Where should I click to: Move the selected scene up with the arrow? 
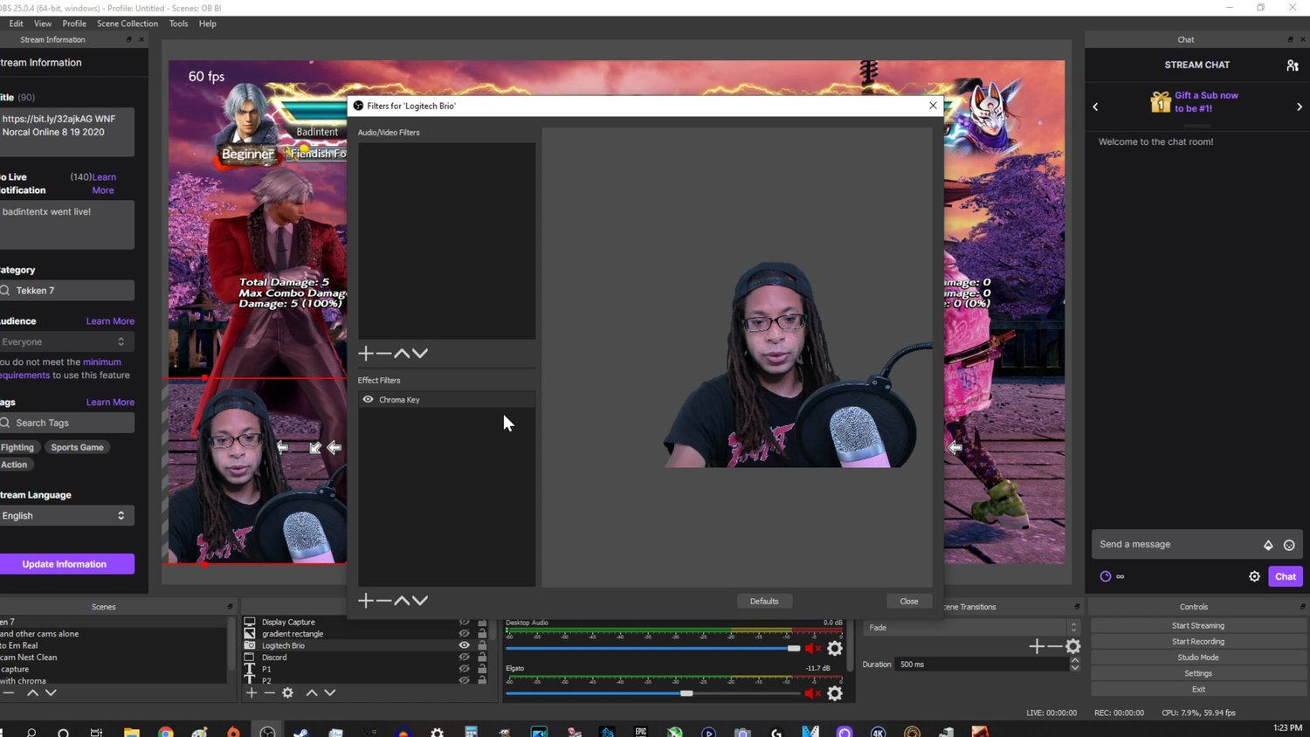[x=33, y=692]
